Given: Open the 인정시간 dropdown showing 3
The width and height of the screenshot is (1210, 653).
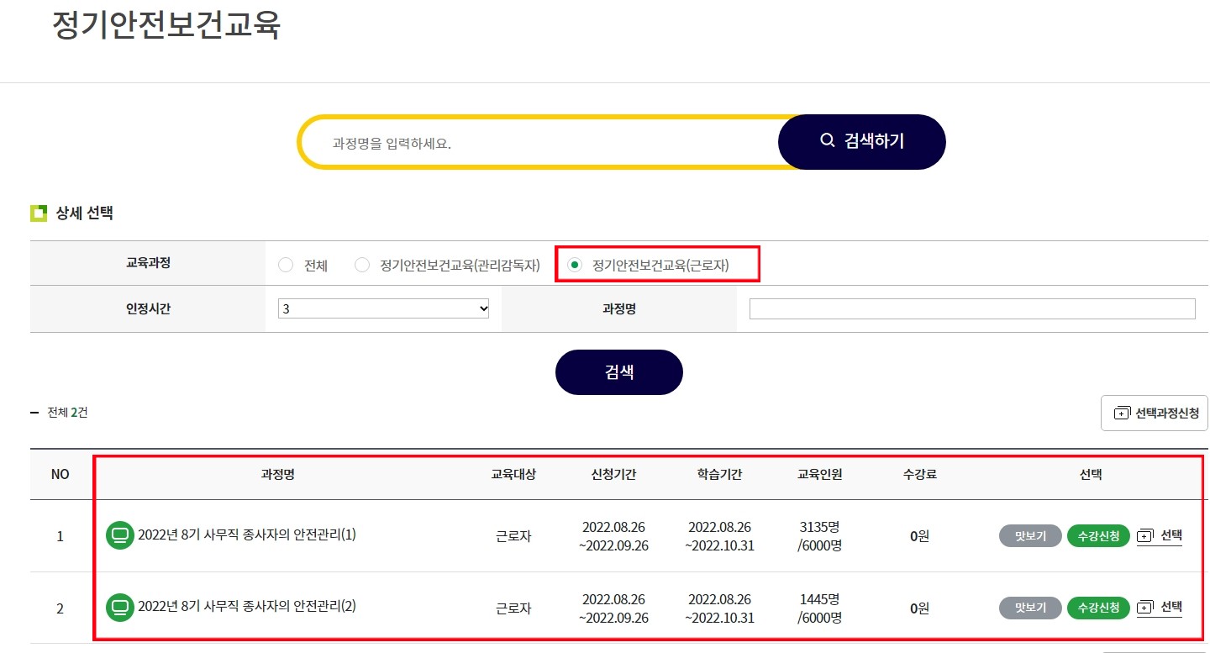Looking at the screenshot, I should [x=384, y=309].
